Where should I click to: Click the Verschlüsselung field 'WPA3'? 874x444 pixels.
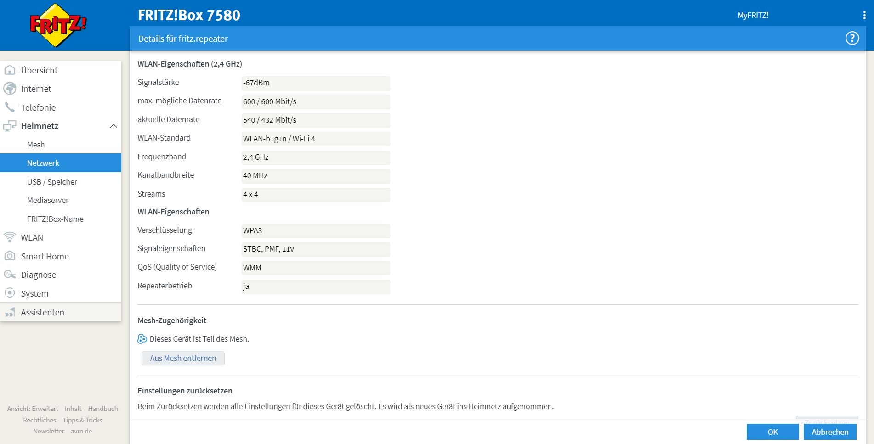click(x=316, y=231)
